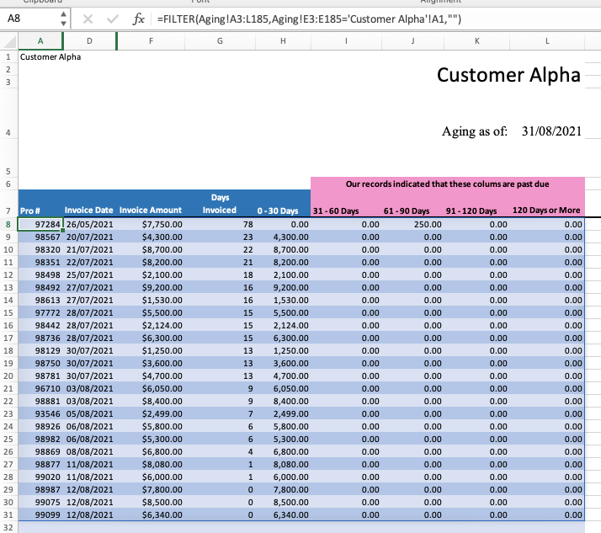The height and width of the screenshot is (533, 601).
Task: Click the 250.00 value in 61-90 Days
Action: 428,224
